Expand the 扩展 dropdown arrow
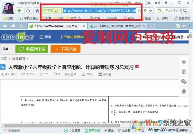Screen dimensions: 193x134 (103, 18)
